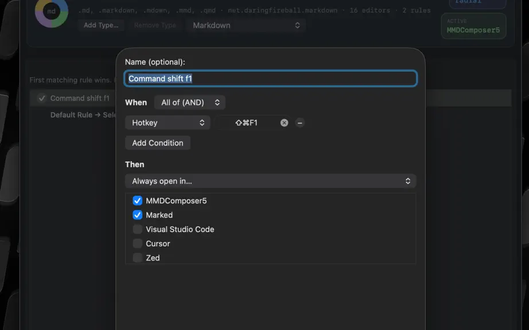This screenshot has width=529, height=330.
Task: Open the Hotkey condition type dropdown
Action: point(168,123)
